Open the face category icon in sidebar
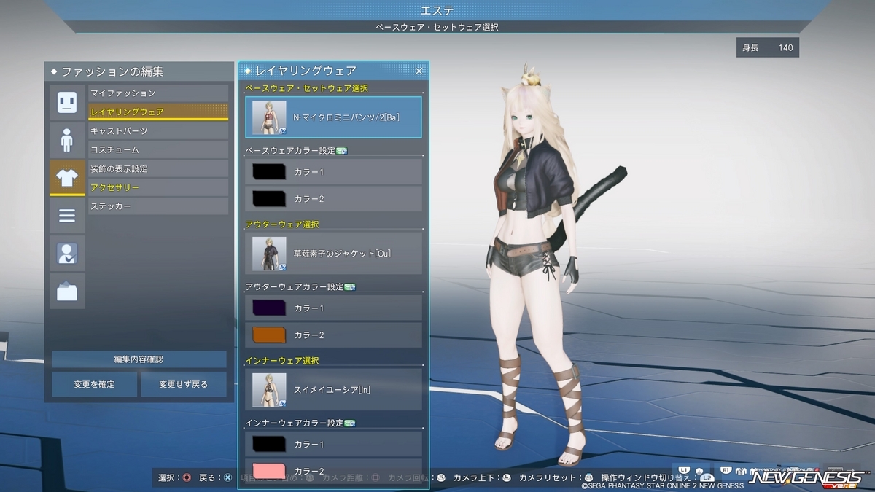Viewport: 875px width, 492px height. tap(67, 102)
